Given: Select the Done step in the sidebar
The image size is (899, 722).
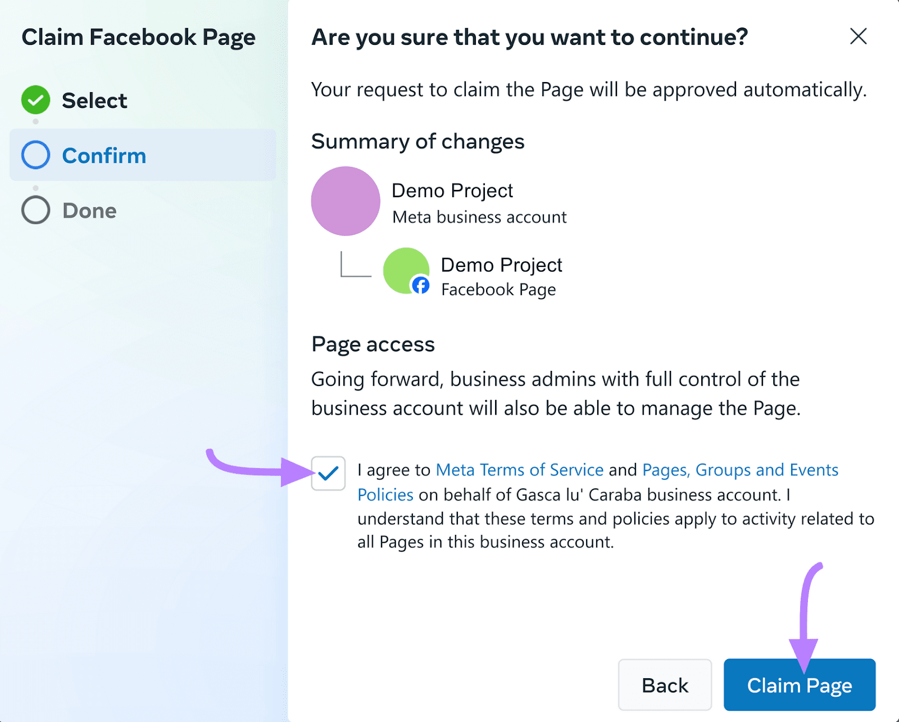Looking at the screenshot, I should click(89, 210).
